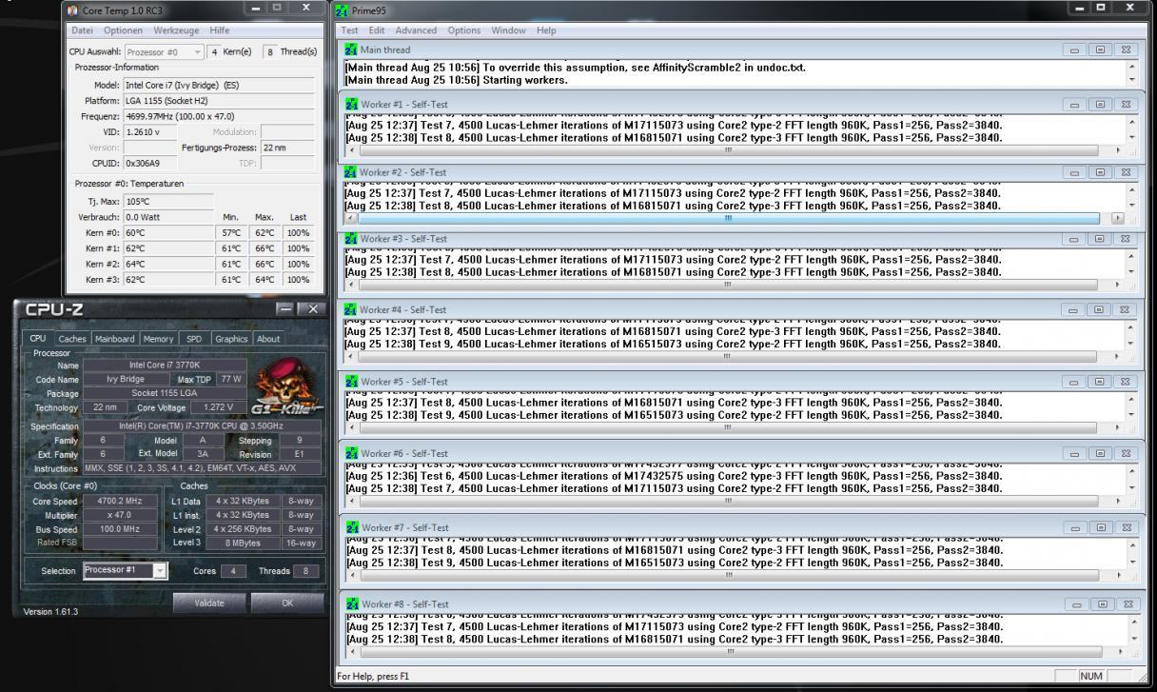Open the Werkzeuge menu in Core Temp
Viewport: 1157px width, 692px height.
click(x=176, y=30)
